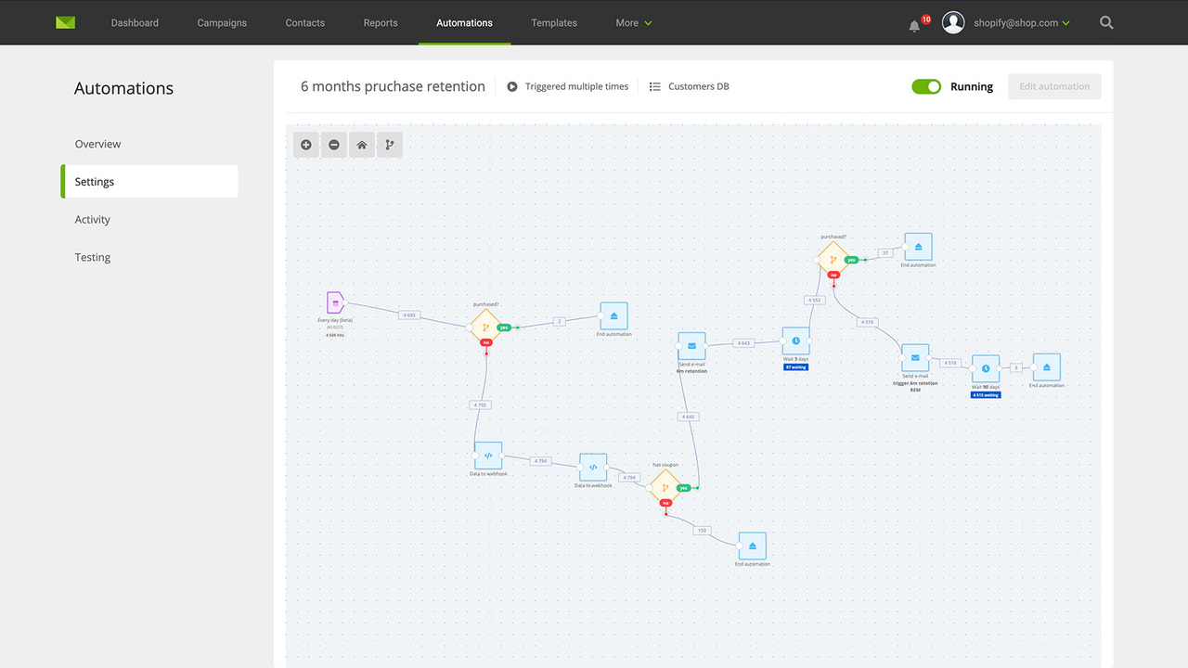Switch to the Campaigns section
1188x668 pixels.
click(x=222, y=22)
